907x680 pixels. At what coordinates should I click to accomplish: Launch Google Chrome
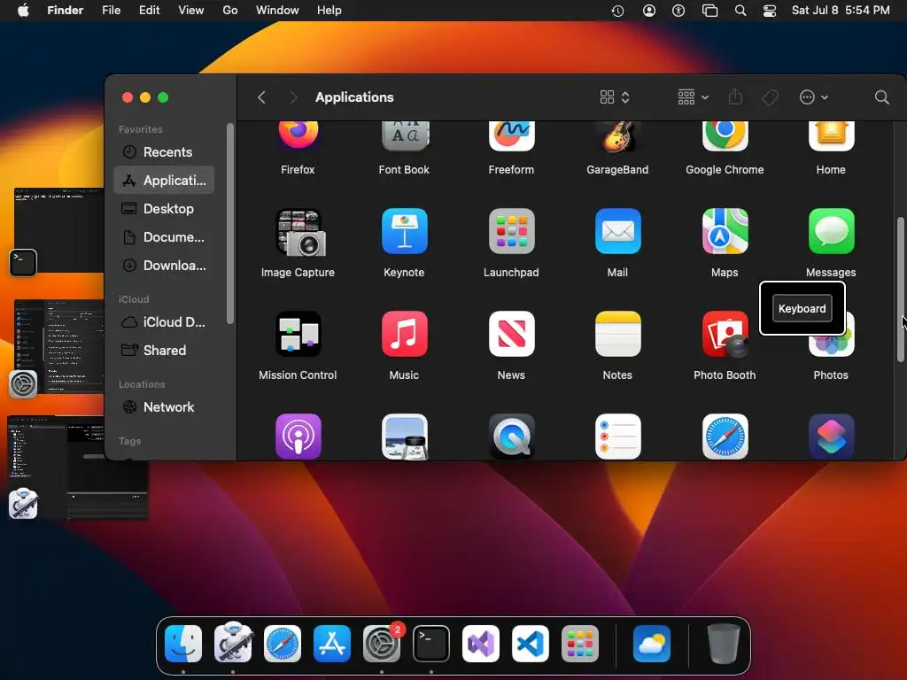[x=725, y=136]
